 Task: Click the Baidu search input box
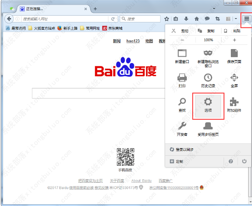coord(99,93)
